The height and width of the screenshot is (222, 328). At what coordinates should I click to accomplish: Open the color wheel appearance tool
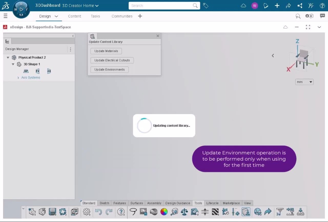coord(164,212)
